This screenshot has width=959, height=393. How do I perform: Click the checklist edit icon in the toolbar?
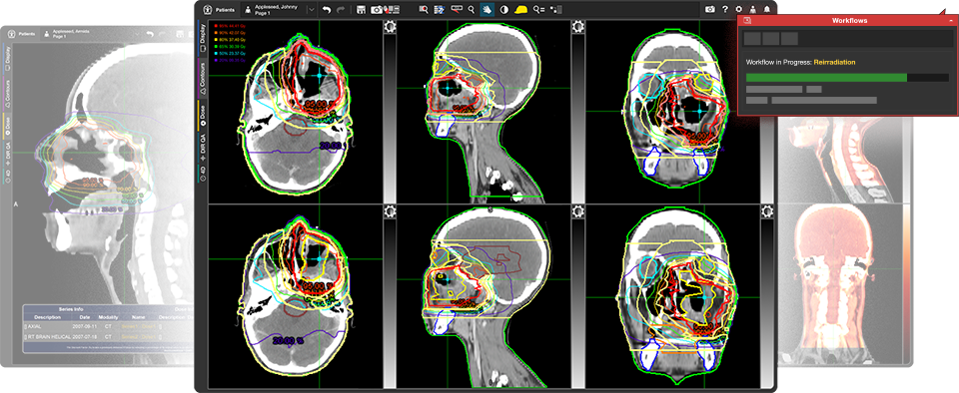pyautogui.click(x=440, y=10)
